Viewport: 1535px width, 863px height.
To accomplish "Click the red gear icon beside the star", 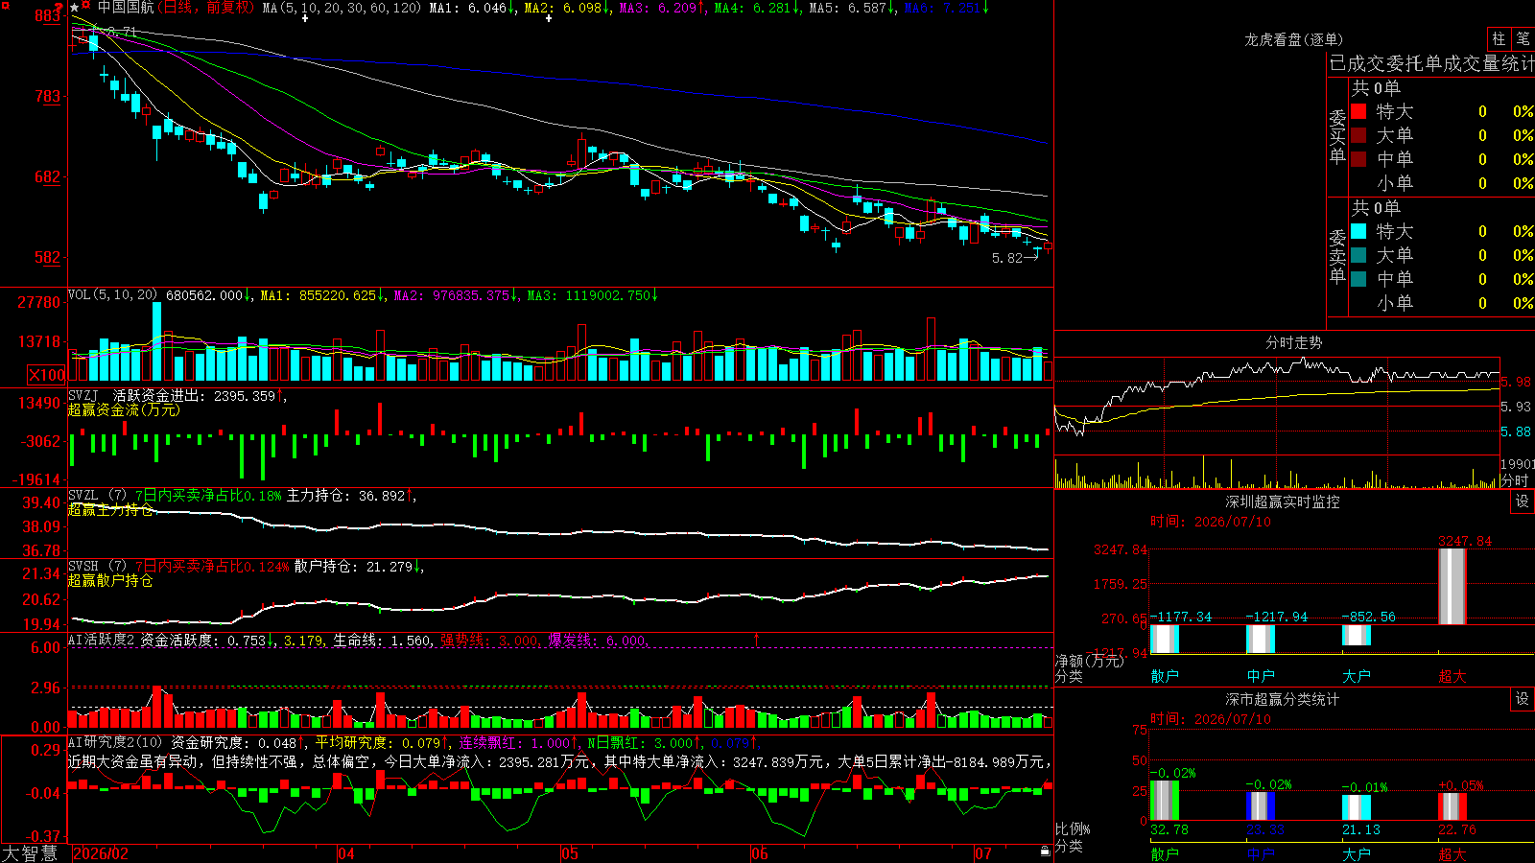I will click(85, 5).
